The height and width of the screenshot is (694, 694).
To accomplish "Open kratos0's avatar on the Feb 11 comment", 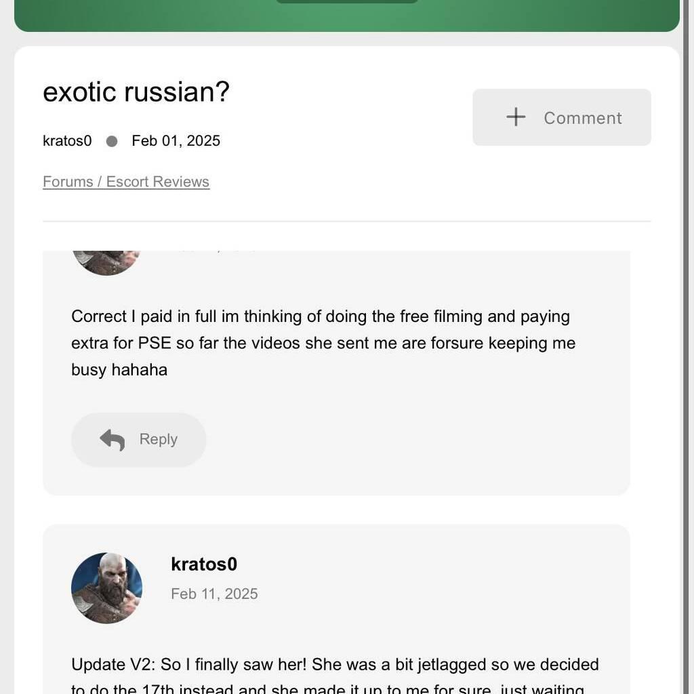I will pyautogui.click(x=106, y=588).
